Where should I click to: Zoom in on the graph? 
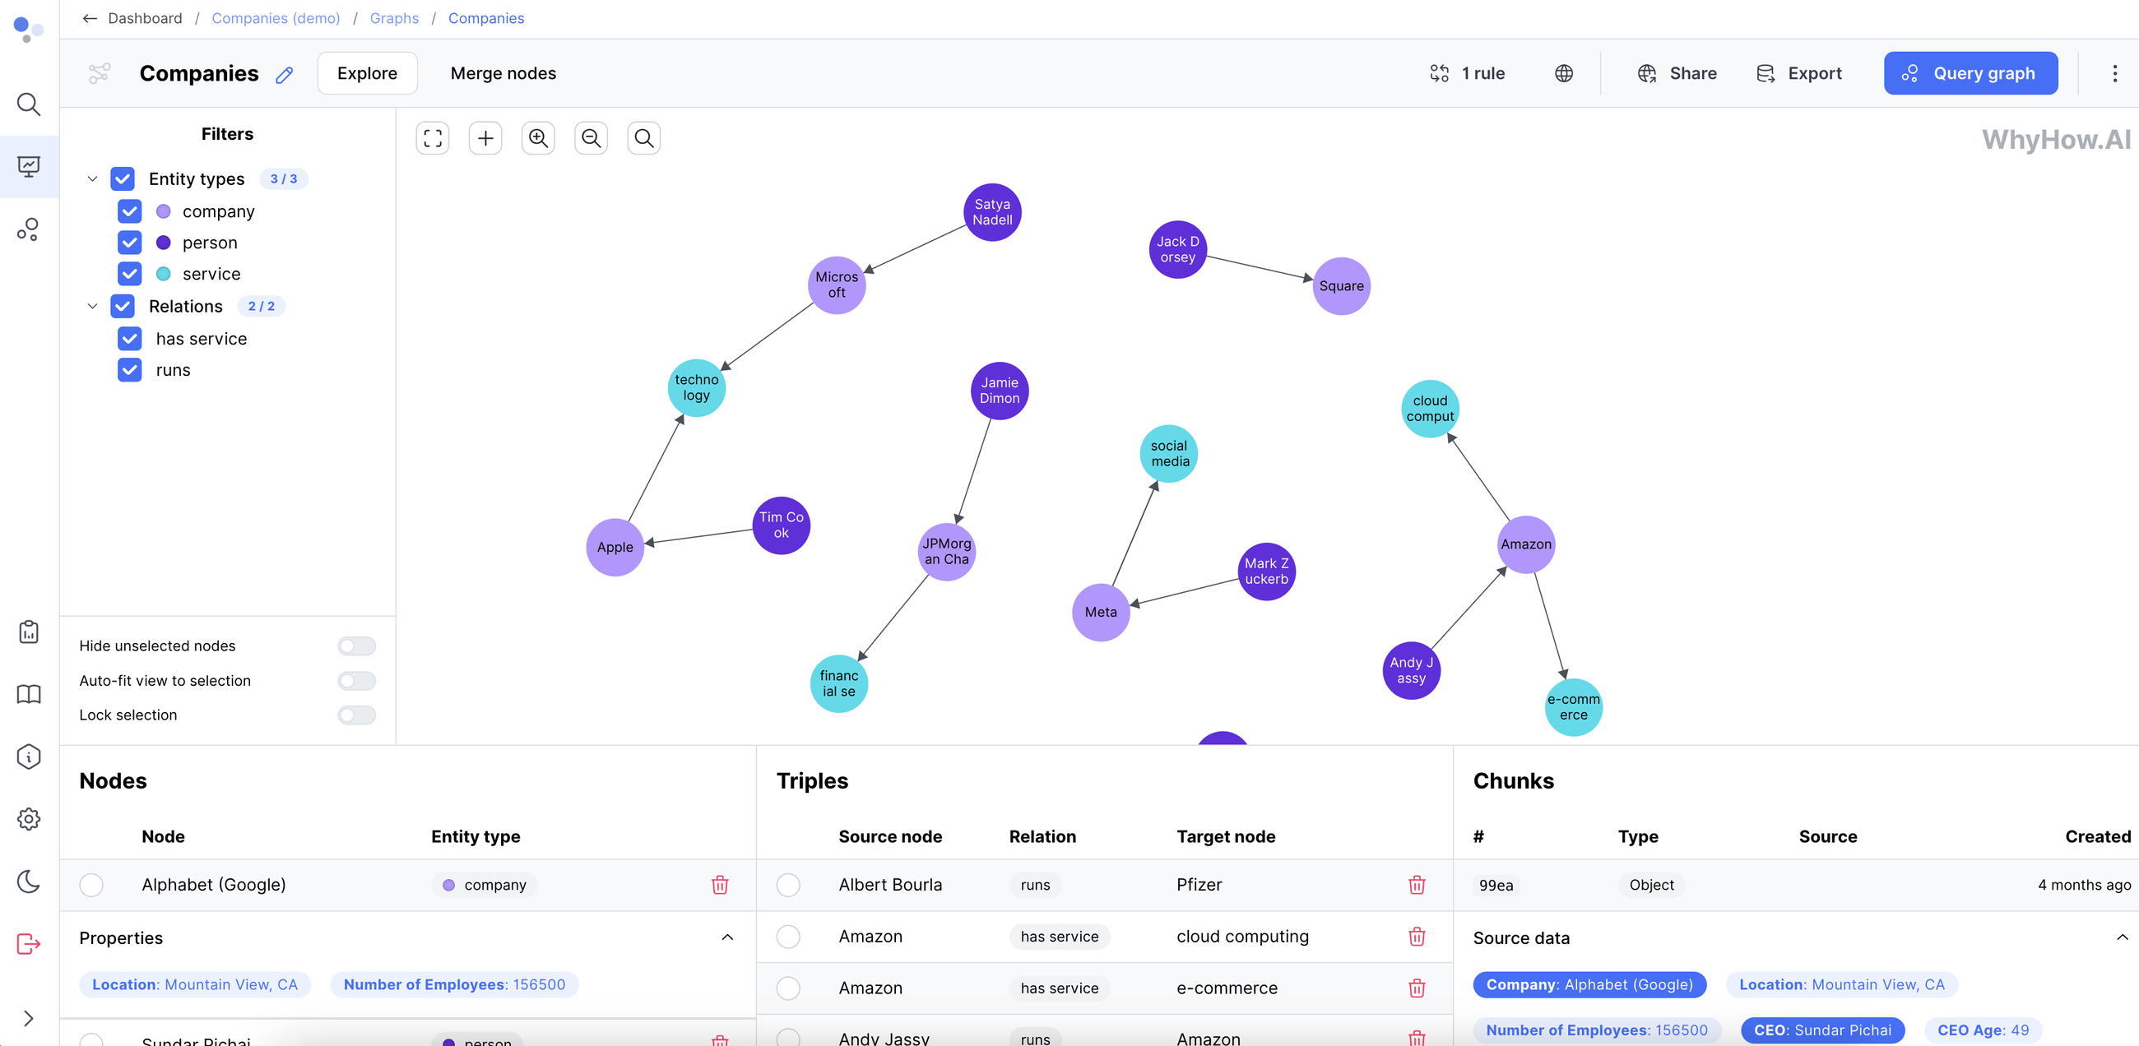click(538, 138)
